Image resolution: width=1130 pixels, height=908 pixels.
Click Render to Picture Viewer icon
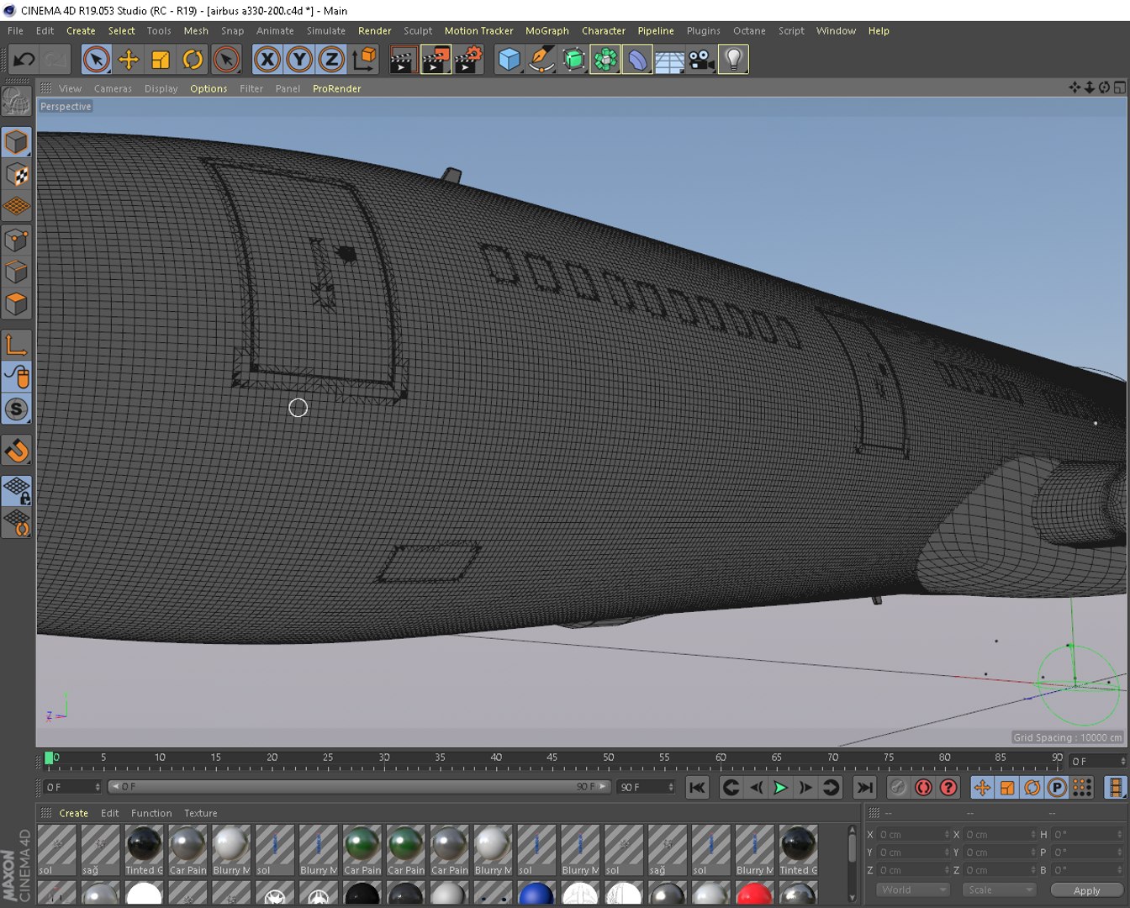(x=436, y=60)
